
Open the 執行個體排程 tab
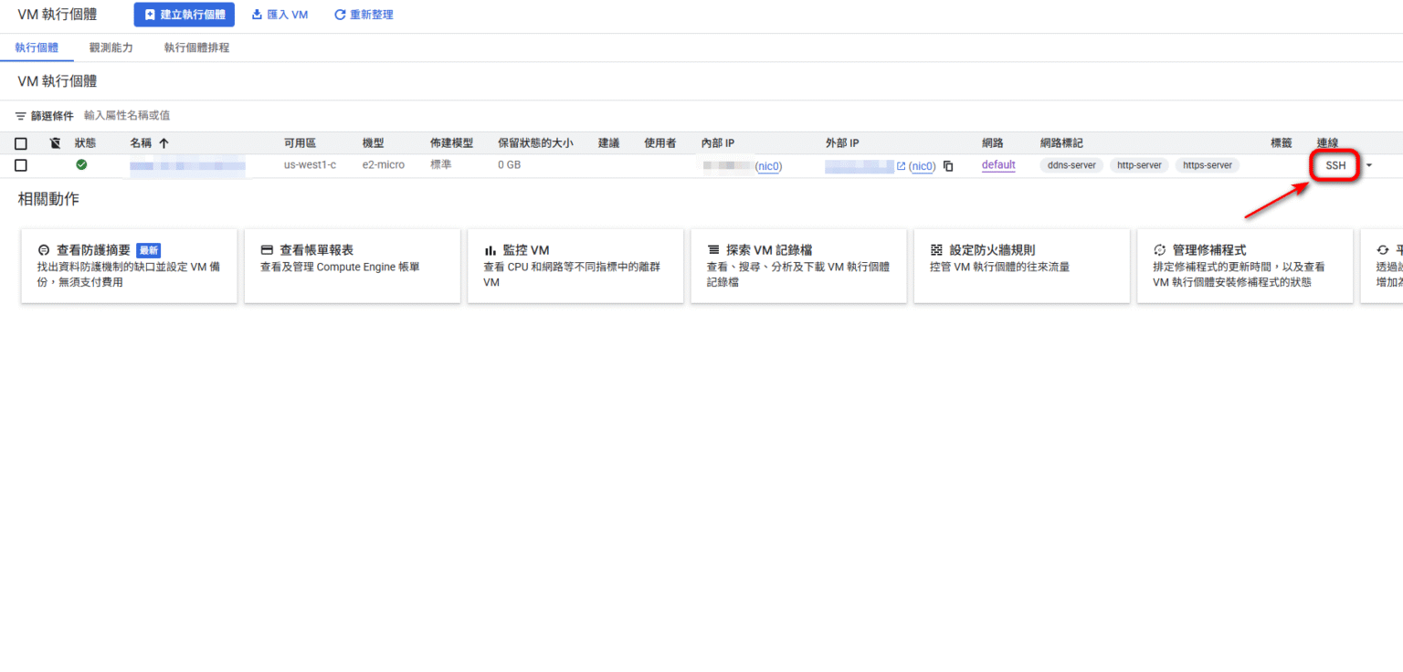click(195, 47)
